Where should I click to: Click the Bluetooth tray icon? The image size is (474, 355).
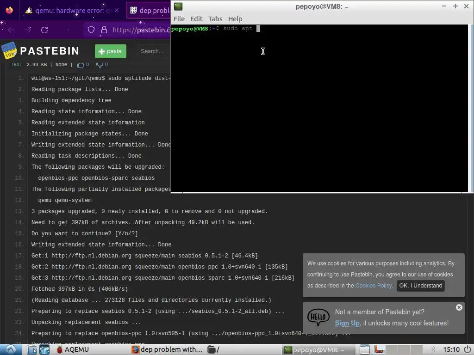(x=433, y=349)
